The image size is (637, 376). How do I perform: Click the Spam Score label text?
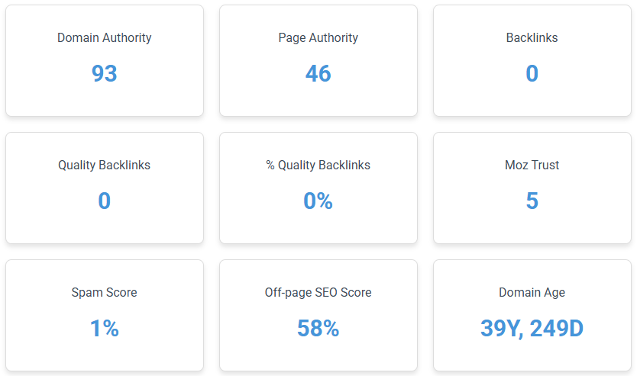105,292
